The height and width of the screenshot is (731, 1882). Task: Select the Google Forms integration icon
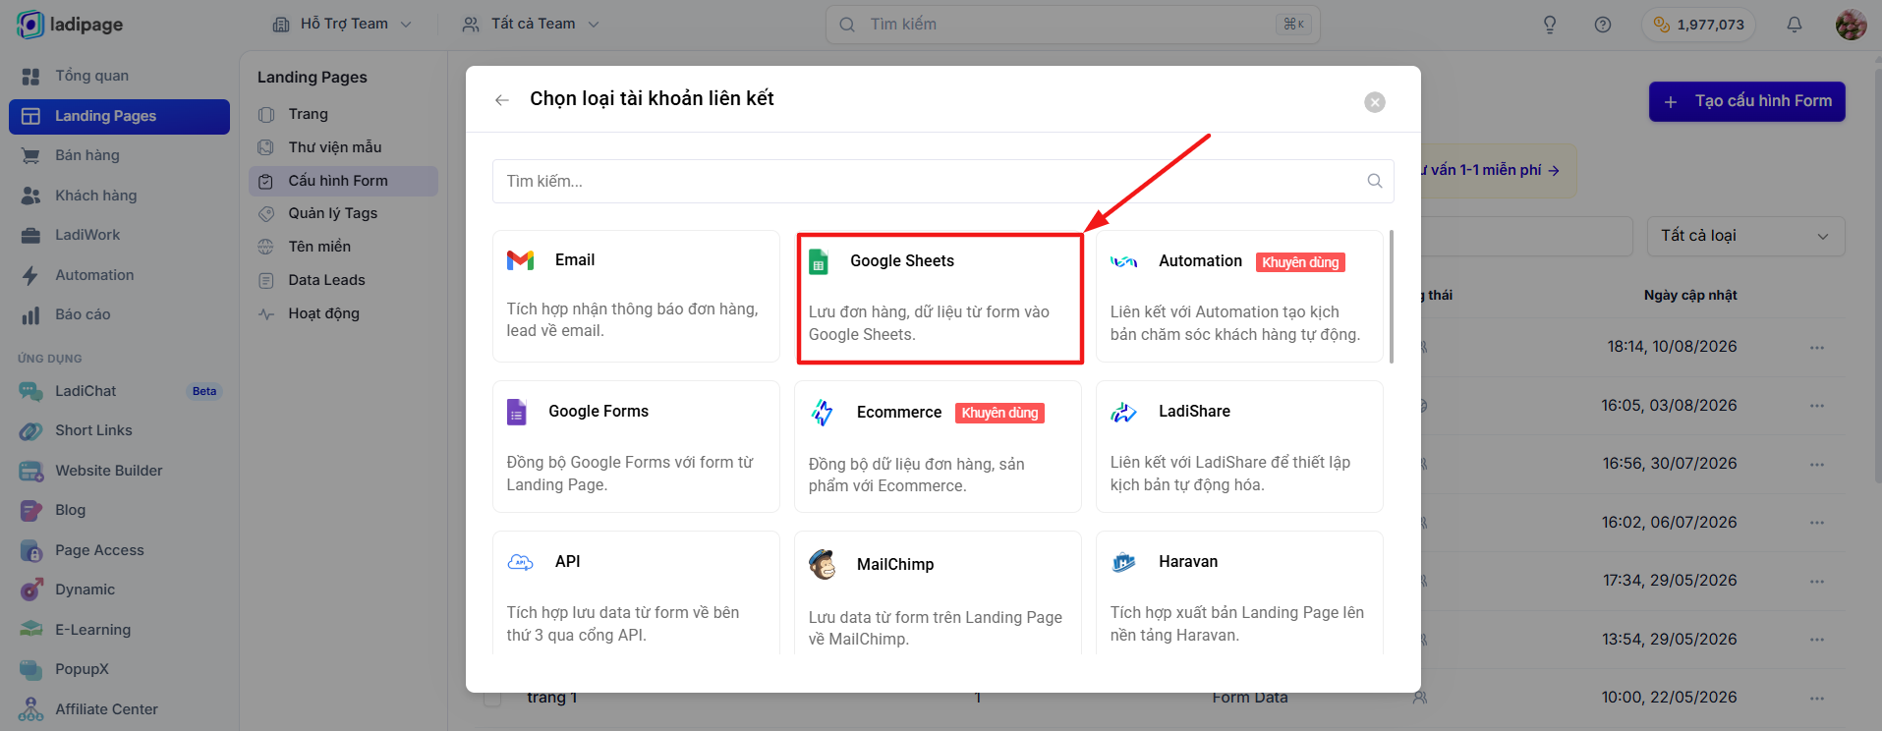(517, 412)
